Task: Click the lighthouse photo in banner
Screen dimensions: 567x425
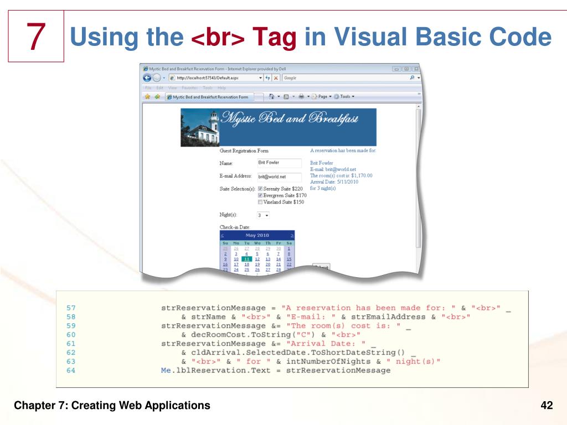Action: click(x=200, y=128)
